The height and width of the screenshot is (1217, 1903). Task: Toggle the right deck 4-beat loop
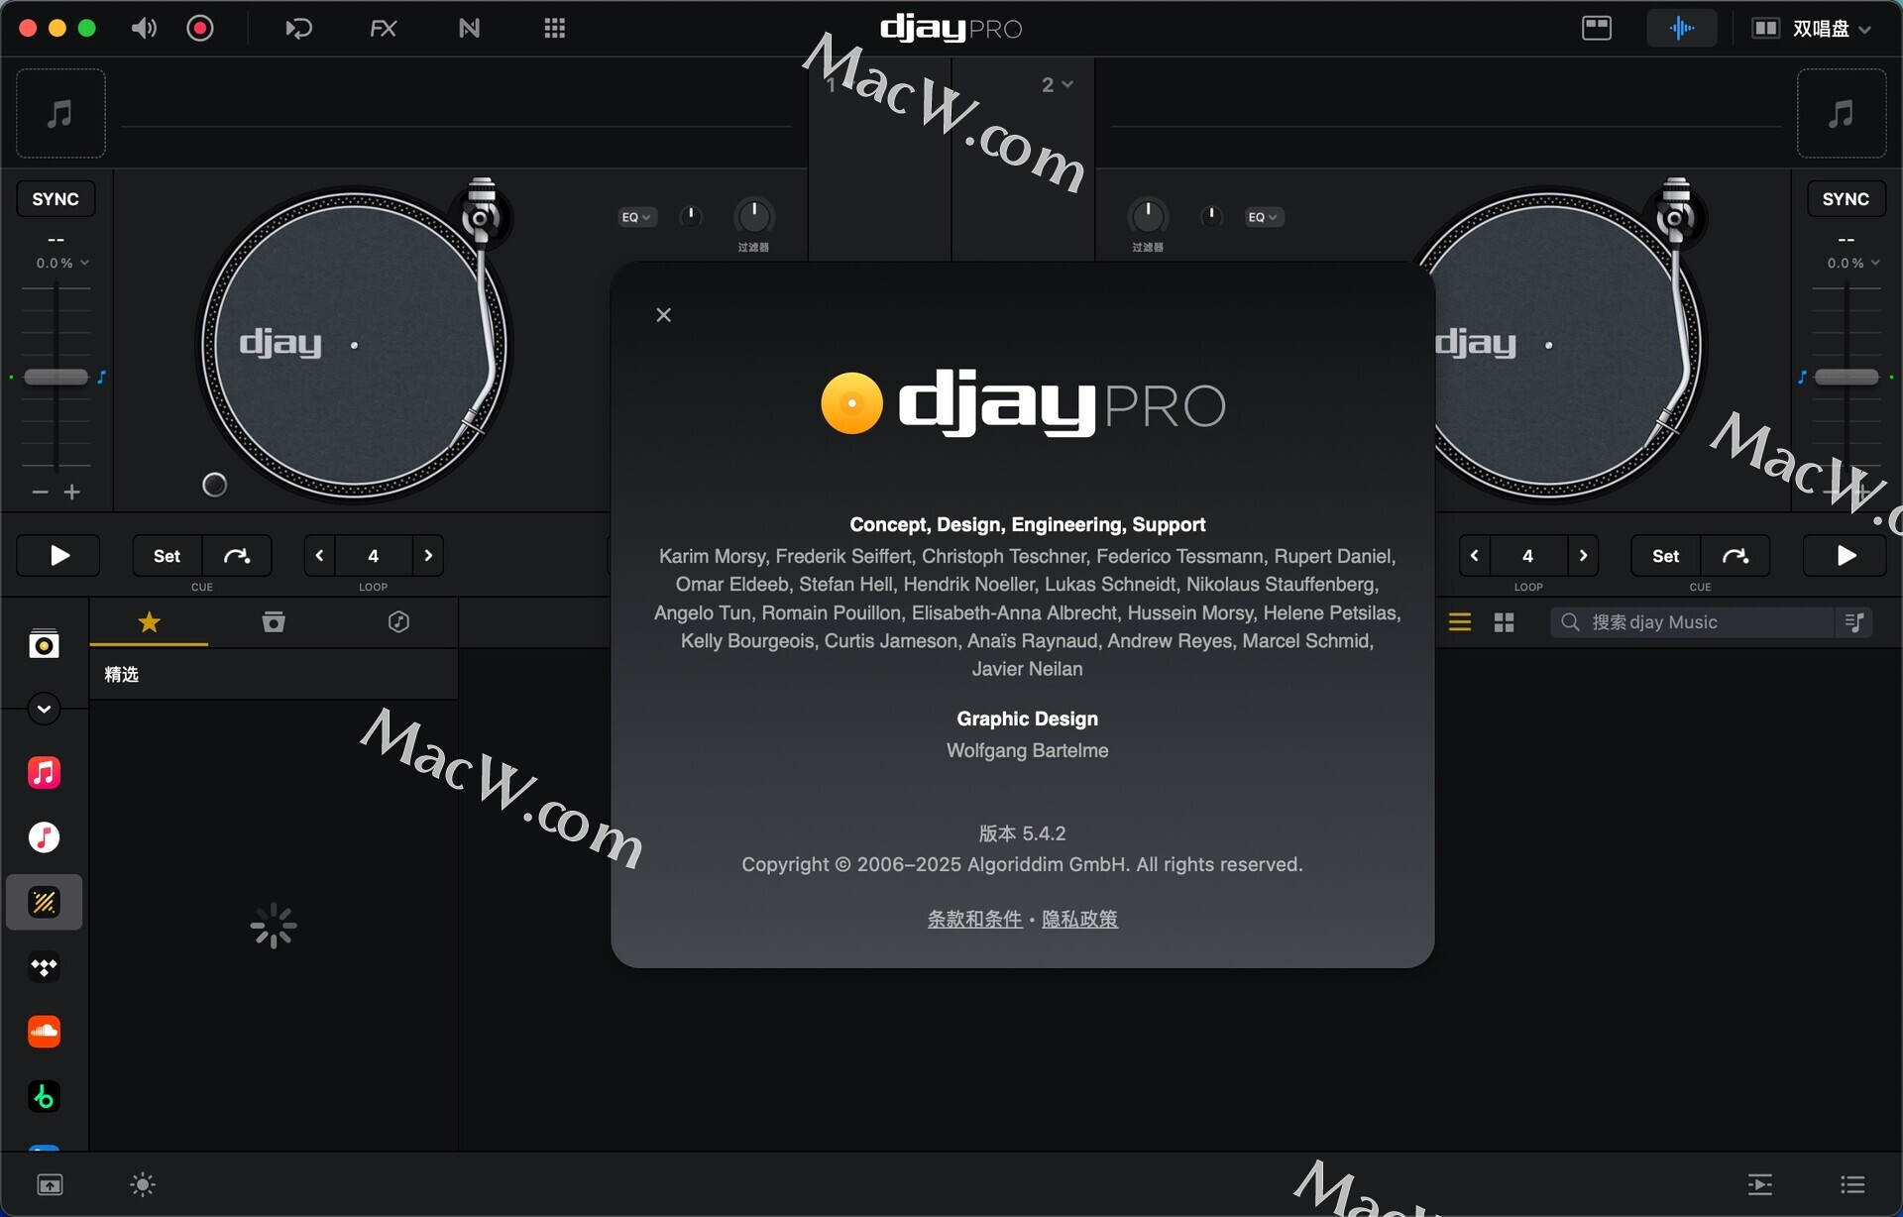1528,556
